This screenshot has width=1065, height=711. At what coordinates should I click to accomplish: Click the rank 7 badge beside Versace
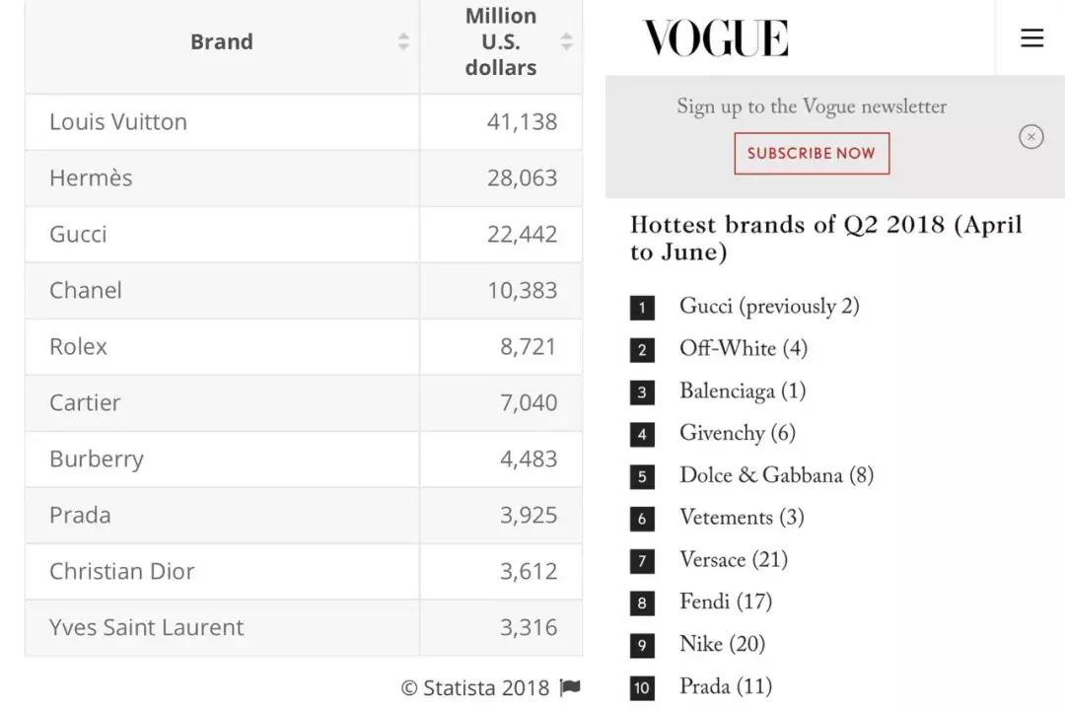tap(642, 561)
